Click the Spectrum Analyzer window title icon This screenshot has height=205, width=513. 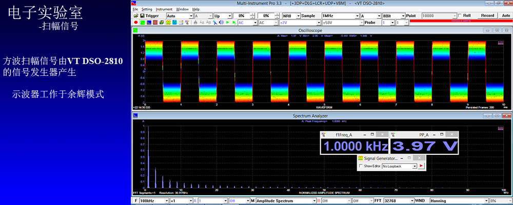click(134, 116)
